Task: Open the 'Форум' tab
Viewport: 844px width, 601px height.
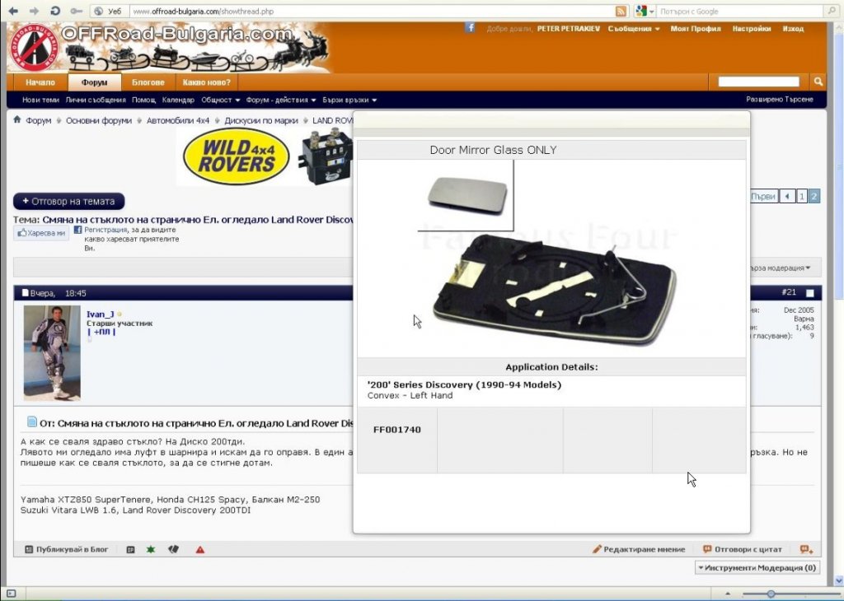Action: point(94,82)
